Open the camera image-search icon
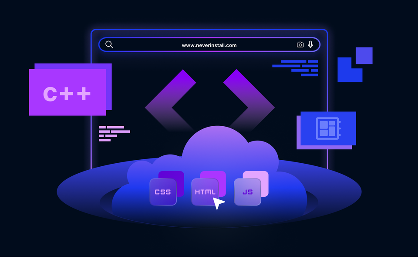This screenshot has height=269, width=418. (300, 44)
